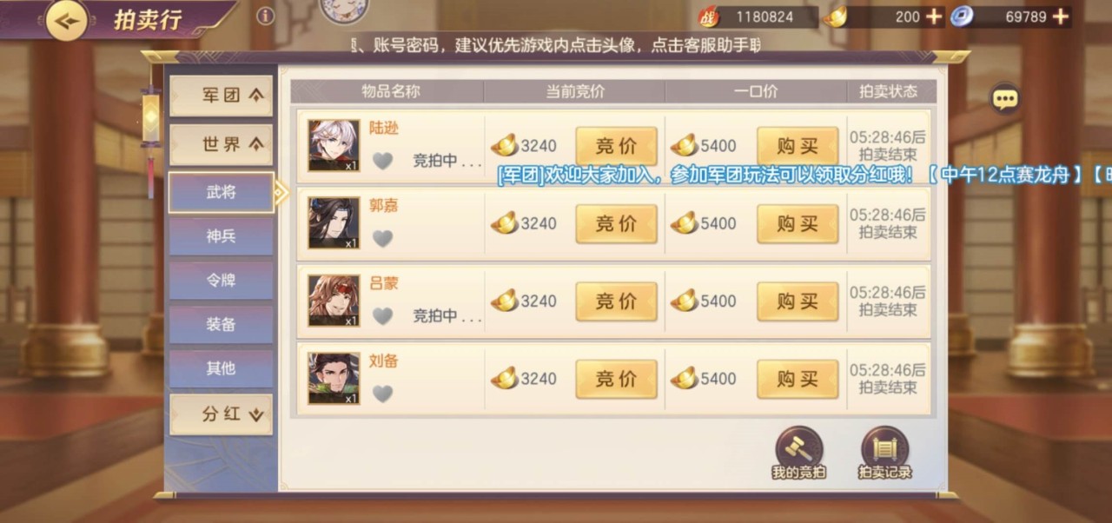Collapse the 世界 category
Screen dimensions: 1112x523
click(221, 144)
